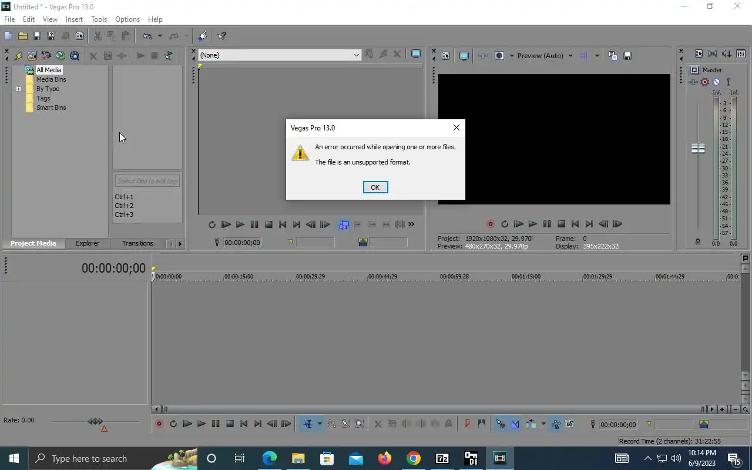Click the Undo arrow icon

point(147,36)
